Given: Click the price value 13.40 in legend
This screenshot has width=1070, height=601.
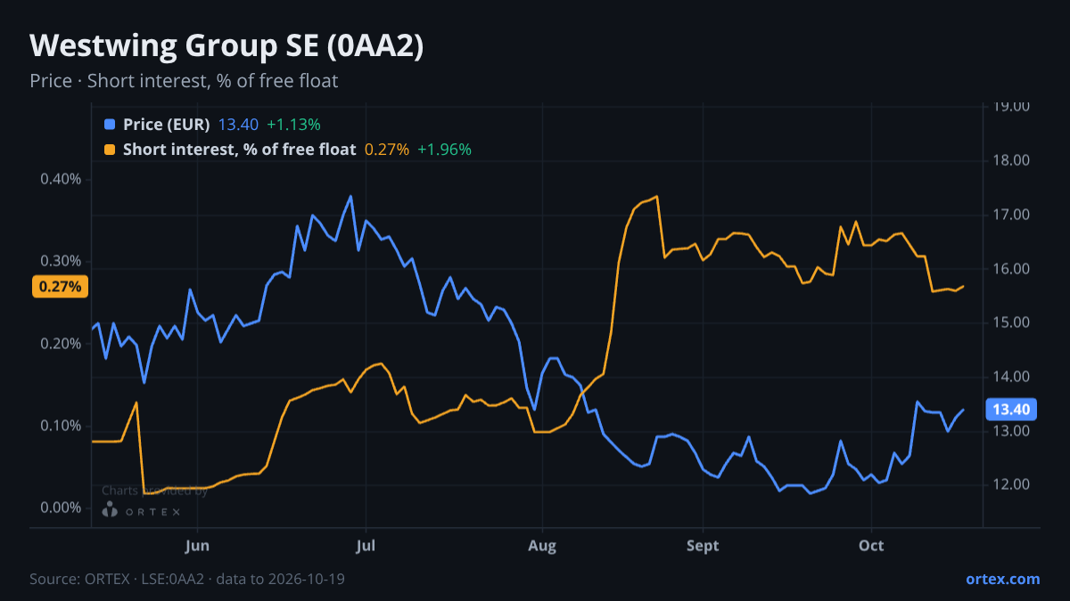Looking at the screenshot, I should [x=238, y=125].
